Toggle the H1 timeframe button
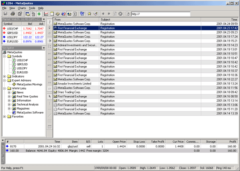The image size is (240, 171). 50,77
